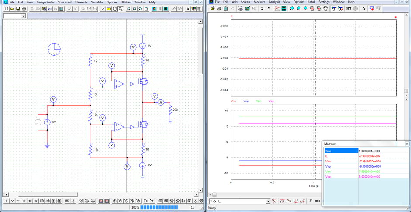Open the Simview Measure menu
411x212 pixels.
click(259, 2)
